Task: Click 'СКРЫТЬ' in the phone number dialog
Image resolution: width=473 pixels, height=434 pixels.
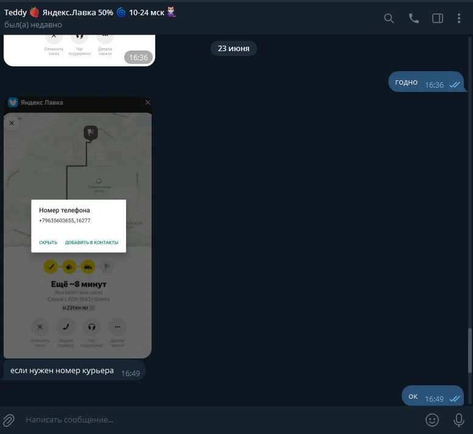Action: coord(48,242)
